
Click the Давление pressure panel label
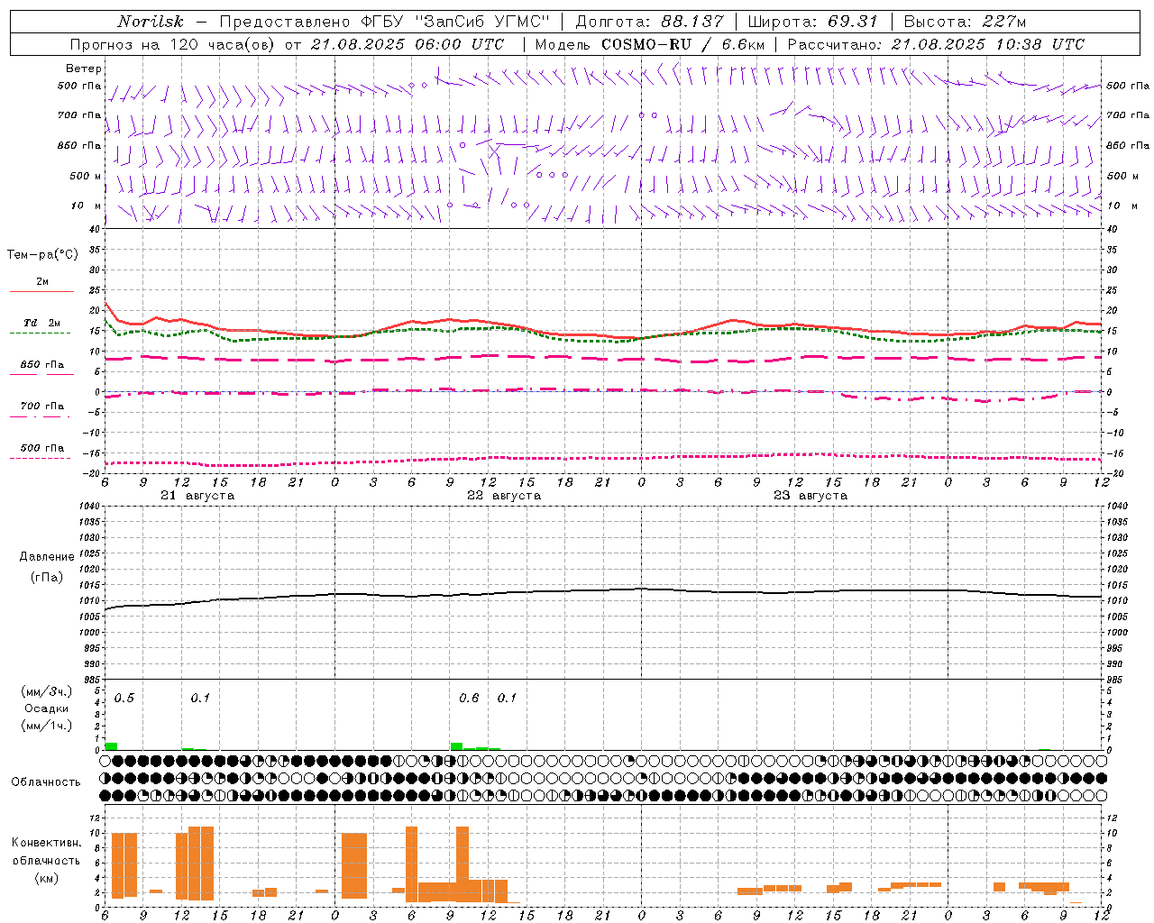[x=47, y=557]
